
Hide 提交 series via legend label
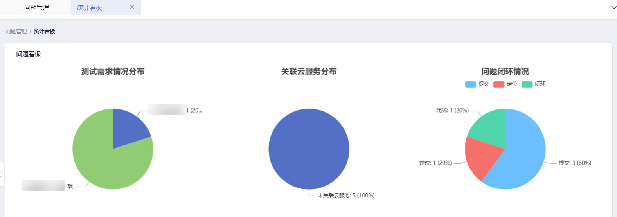point(484,84)
